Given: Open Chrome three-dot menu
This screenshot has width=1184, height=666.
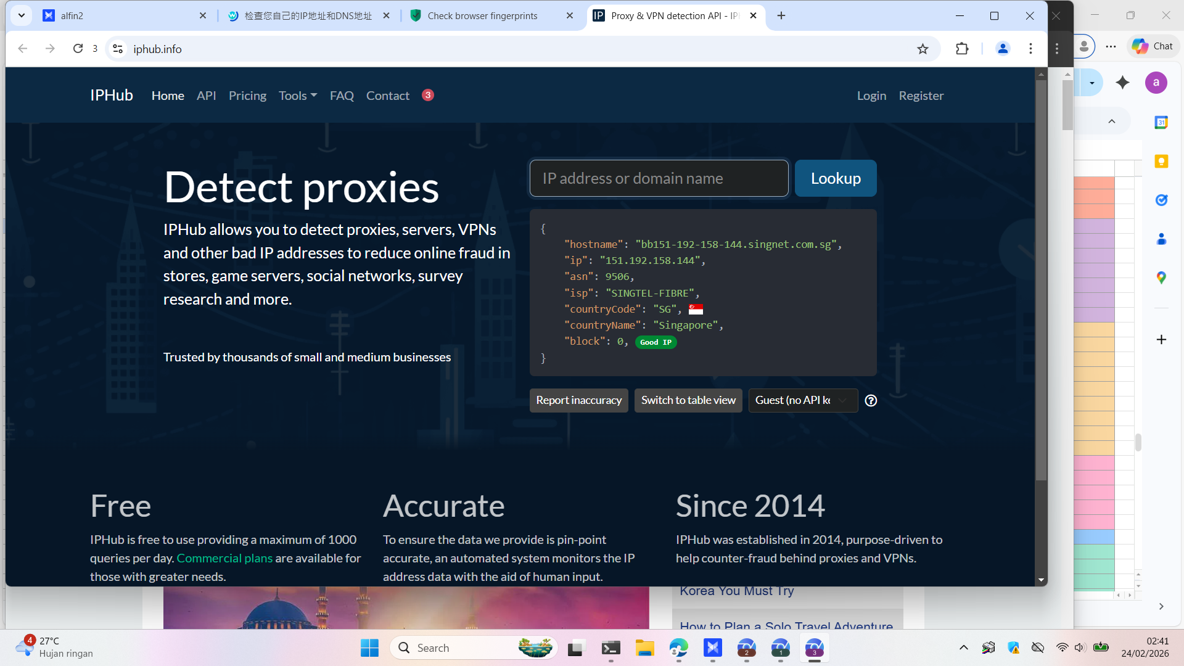Looking at the screenshot, I should [1030, 49].
